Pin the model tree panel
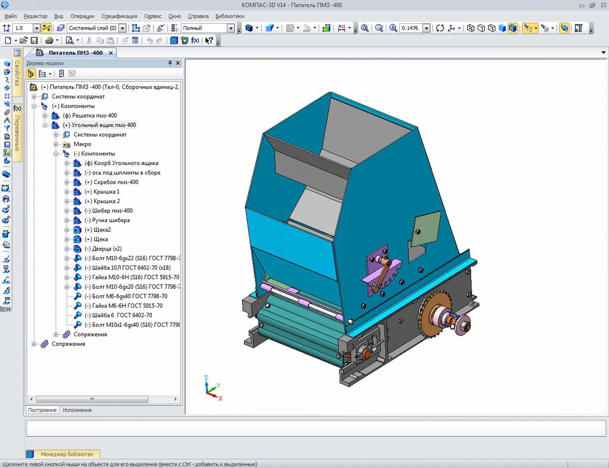 pos(170,63)
